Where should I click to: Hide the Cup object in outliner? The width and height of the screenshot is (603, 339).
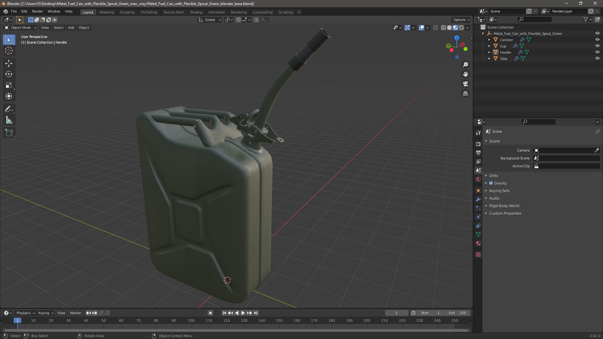pos(597,46)
